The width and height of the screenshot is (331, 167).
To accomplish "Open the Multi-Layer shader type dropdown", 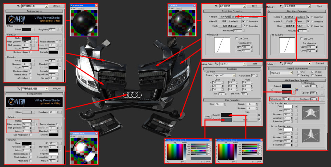I will tap(291, 73).
